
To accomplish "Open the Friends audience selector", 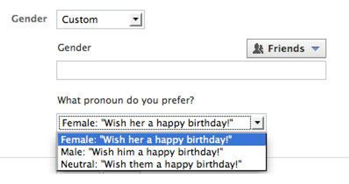I will 286,49.
